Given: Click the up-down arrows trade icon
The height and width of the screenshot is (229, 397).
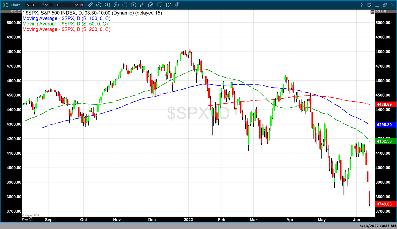Looking at the screenshot, I should (x=142, y=5).
